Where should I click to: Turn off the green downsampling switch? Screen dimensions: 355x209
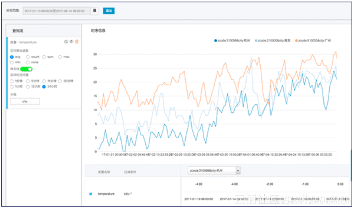(x=26, y=69)
